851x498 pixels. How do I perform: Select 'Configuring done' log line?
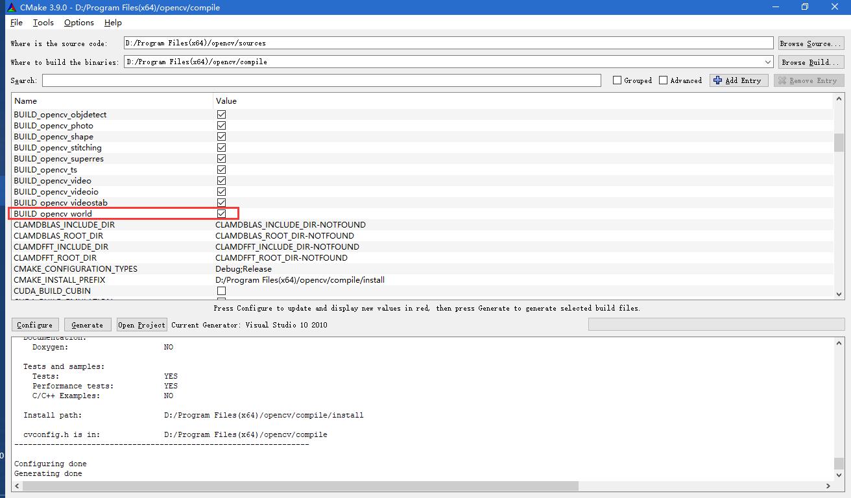pos(51,464)
